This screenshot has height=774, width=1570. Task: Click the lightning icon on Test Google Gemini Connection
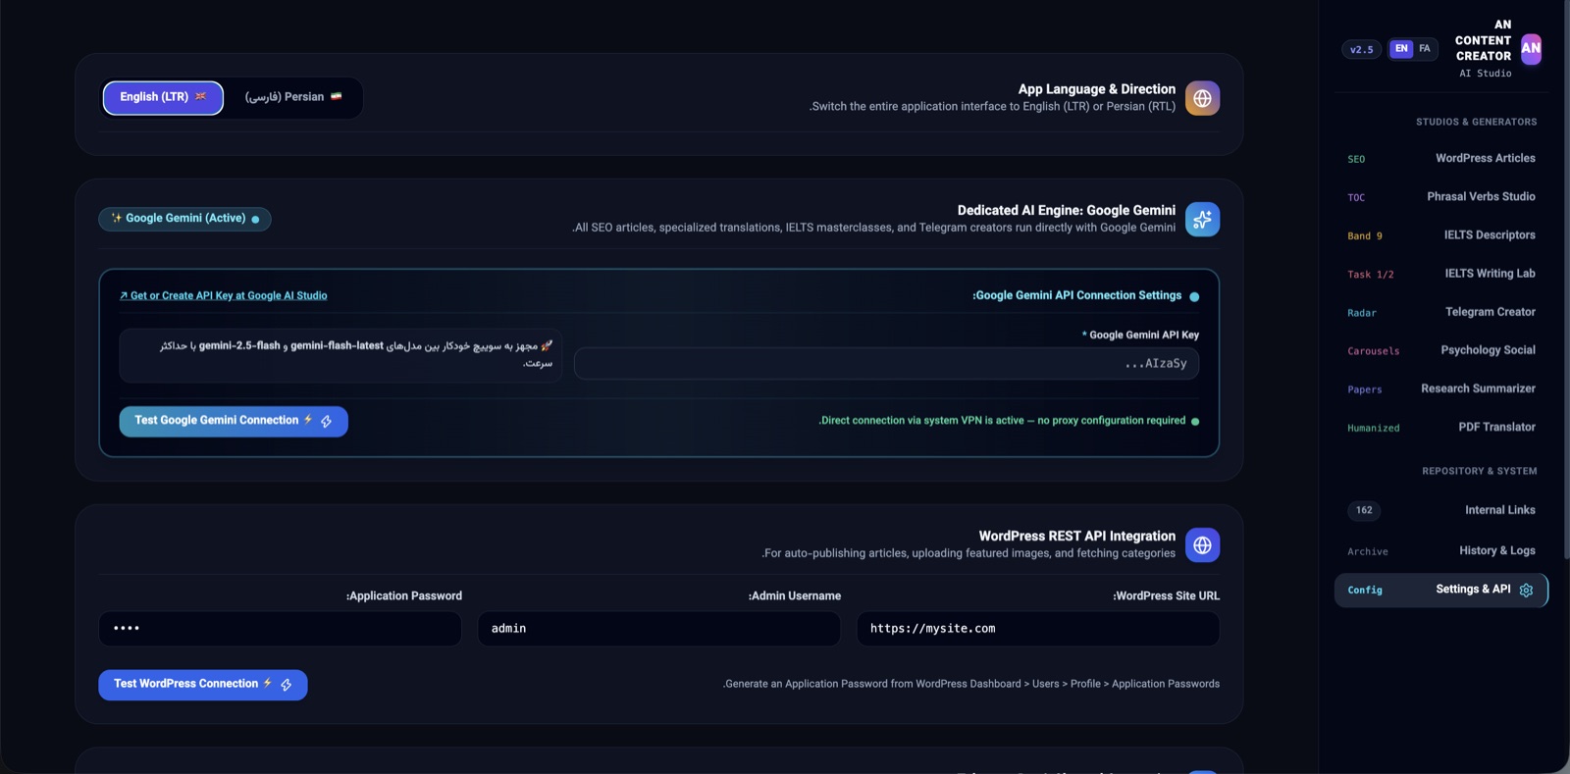point(327,421)
